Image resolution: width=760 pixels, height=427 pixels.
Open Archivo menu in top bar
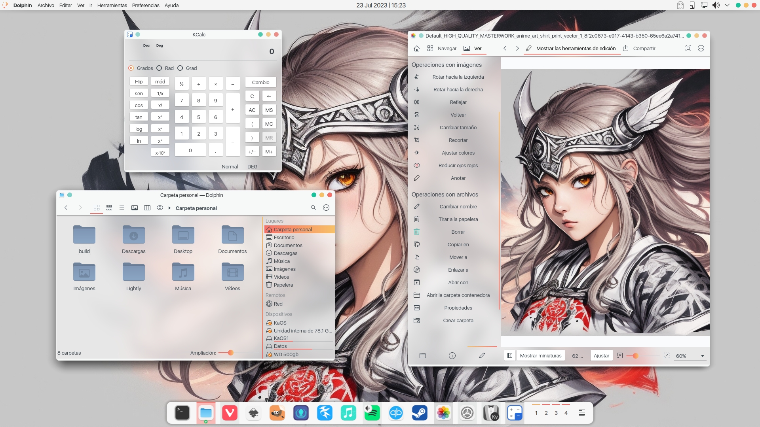(x=46, y=5)
